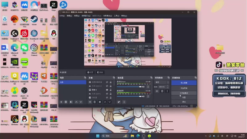Remove transition with the 转场特效 trash icon
The width and height of the screenshot is (247, 139).
pyautogui.click(x=162, y=91)
